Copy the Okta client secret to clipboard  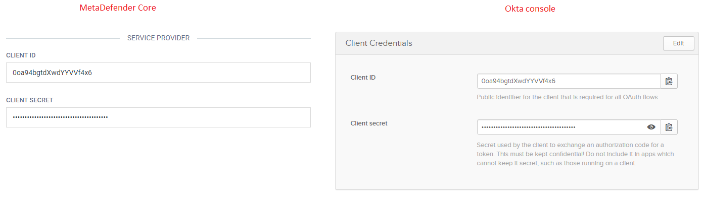point(669,127)
